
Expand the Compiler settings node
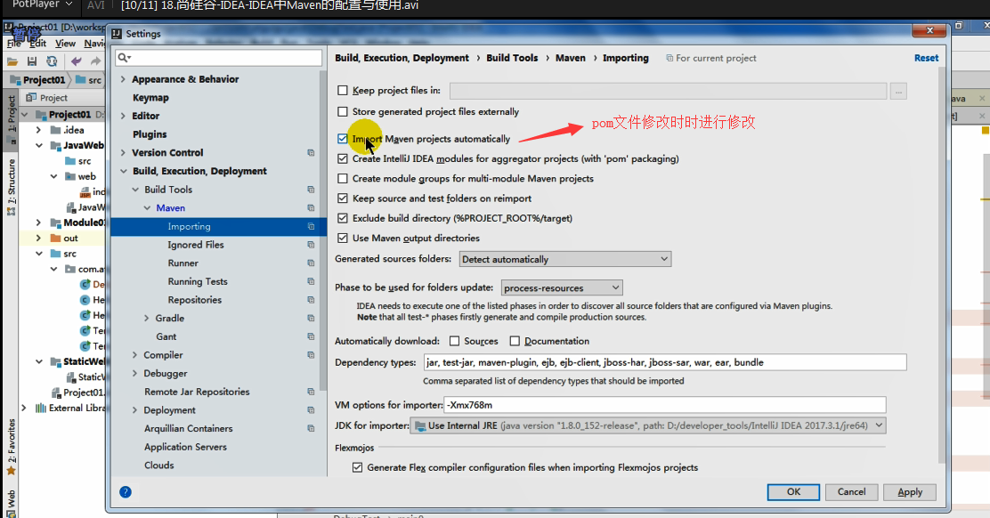pyautogui.click(x=134, y=354)
